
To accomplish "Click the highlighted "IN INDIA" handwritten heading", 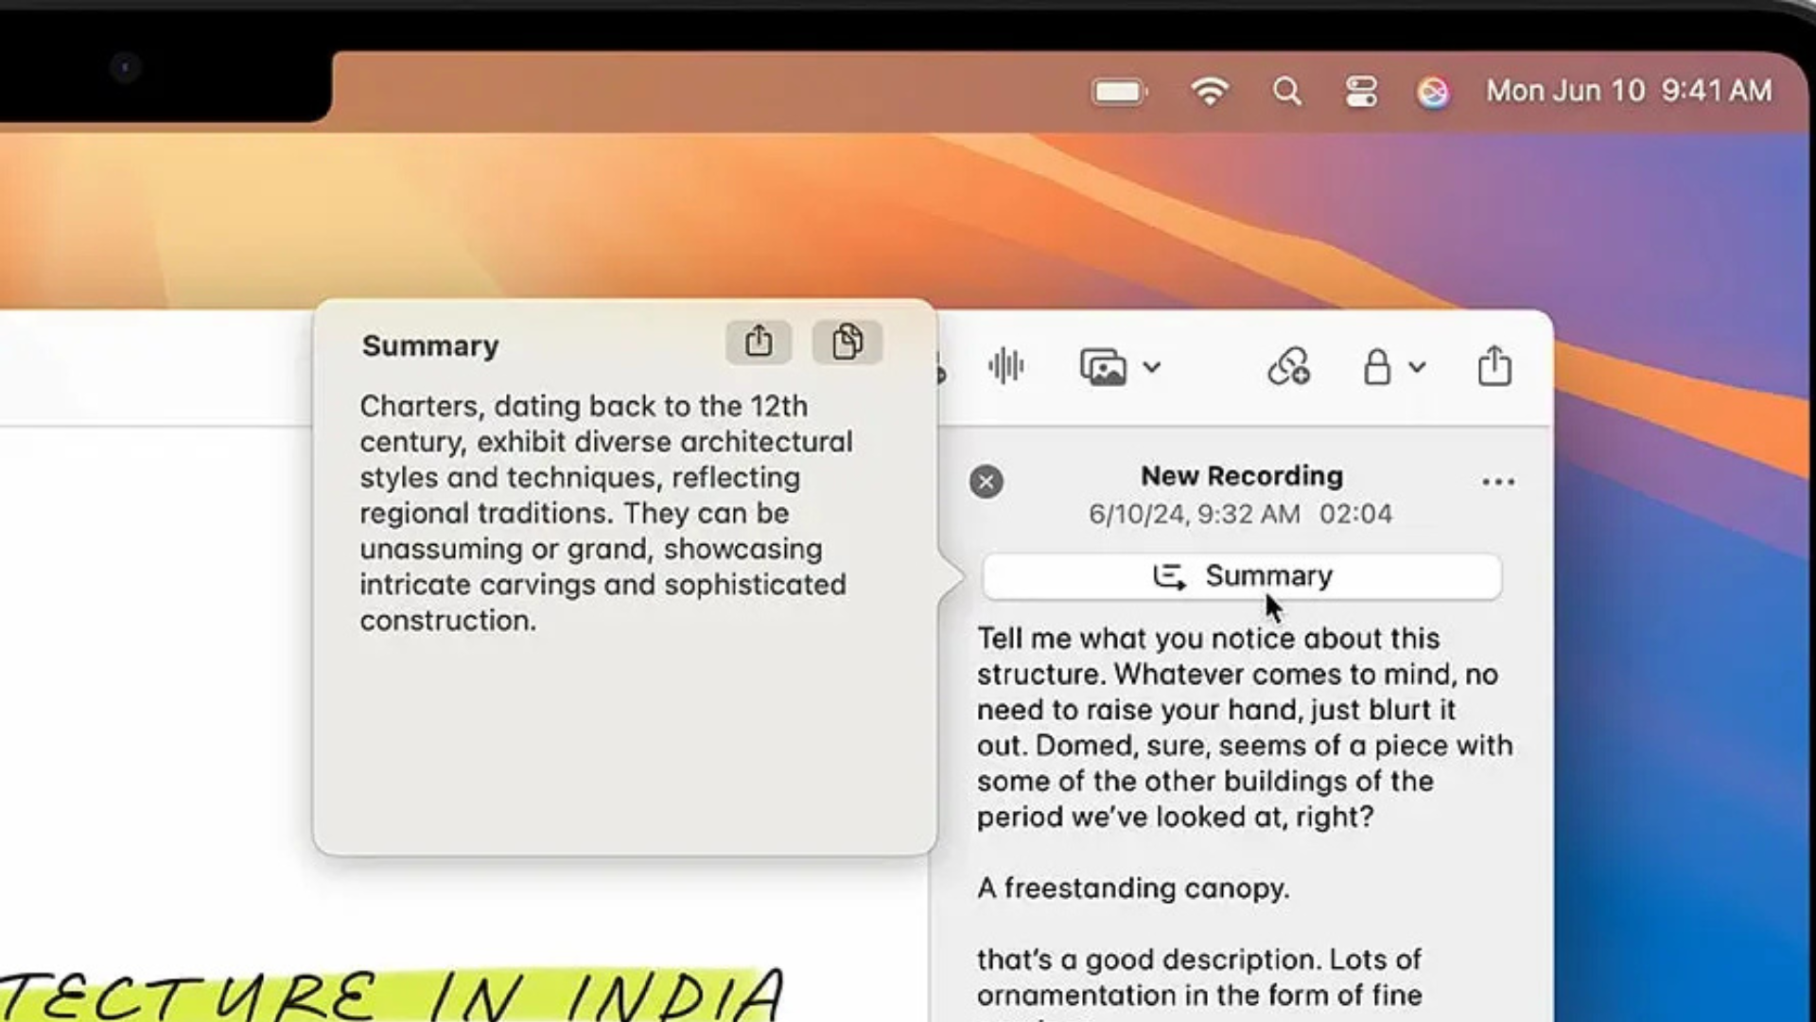I will [x=605, y=996].
